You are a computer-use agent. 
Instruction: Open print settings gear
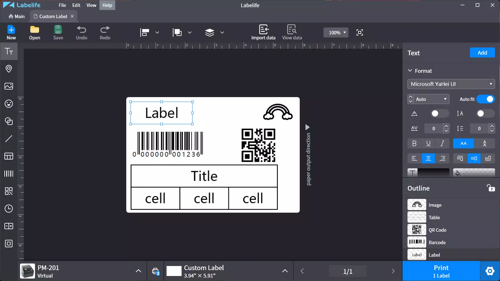(x=490, y=271)
